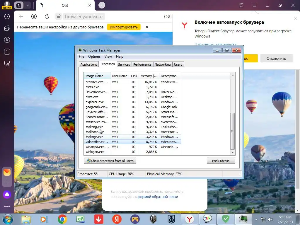Open the Yandex Browser hamburger menu
This screenshot has width=300, height=225.
pos(254,5)
